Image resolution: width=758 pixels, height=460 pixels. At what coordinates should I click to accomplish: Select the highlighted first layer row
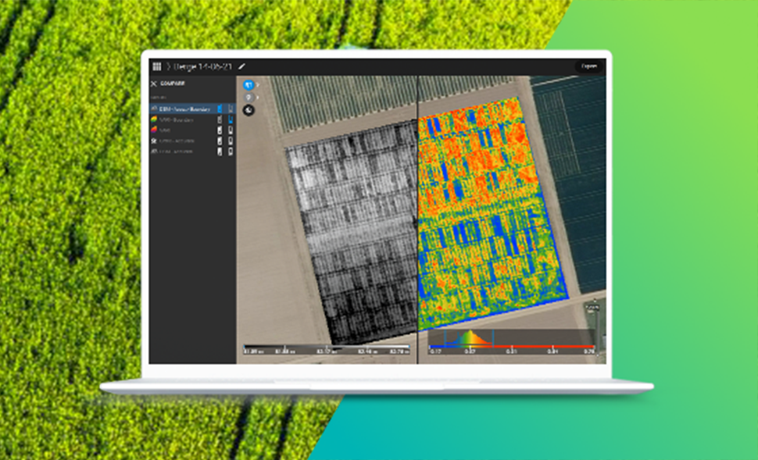point(192,109)
